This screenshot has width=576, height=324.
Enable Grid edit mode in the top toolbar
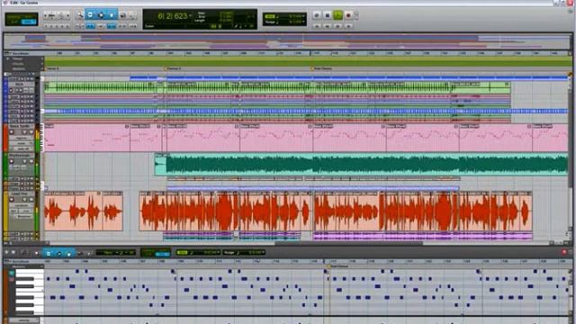click(x=29, y=22)
